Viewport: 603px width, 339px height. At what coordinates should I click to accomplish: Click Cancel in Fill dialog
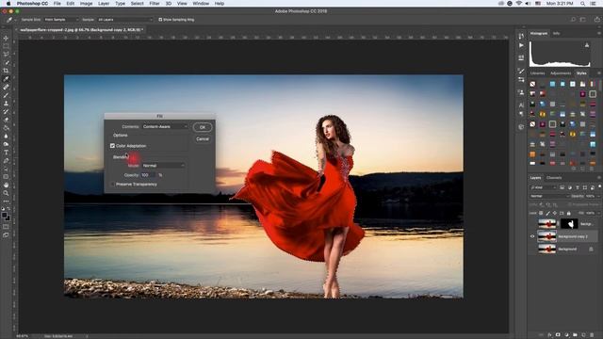[203, 139]
